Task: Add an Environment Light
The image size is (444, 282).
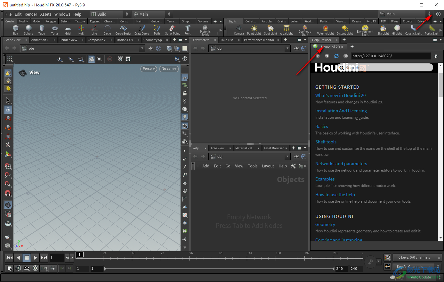Action: (365, 30)
